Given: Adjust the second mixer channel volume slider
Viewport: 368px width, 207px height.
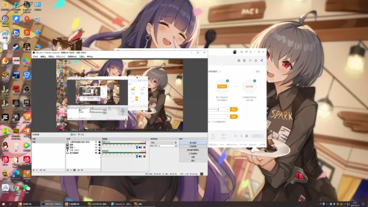Looking at the screenshot, I should [x=137, y=156].
